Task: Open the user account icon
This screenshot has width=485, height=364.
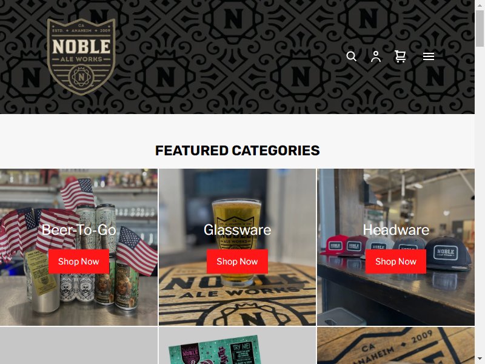Action: (x=376, y=56)
